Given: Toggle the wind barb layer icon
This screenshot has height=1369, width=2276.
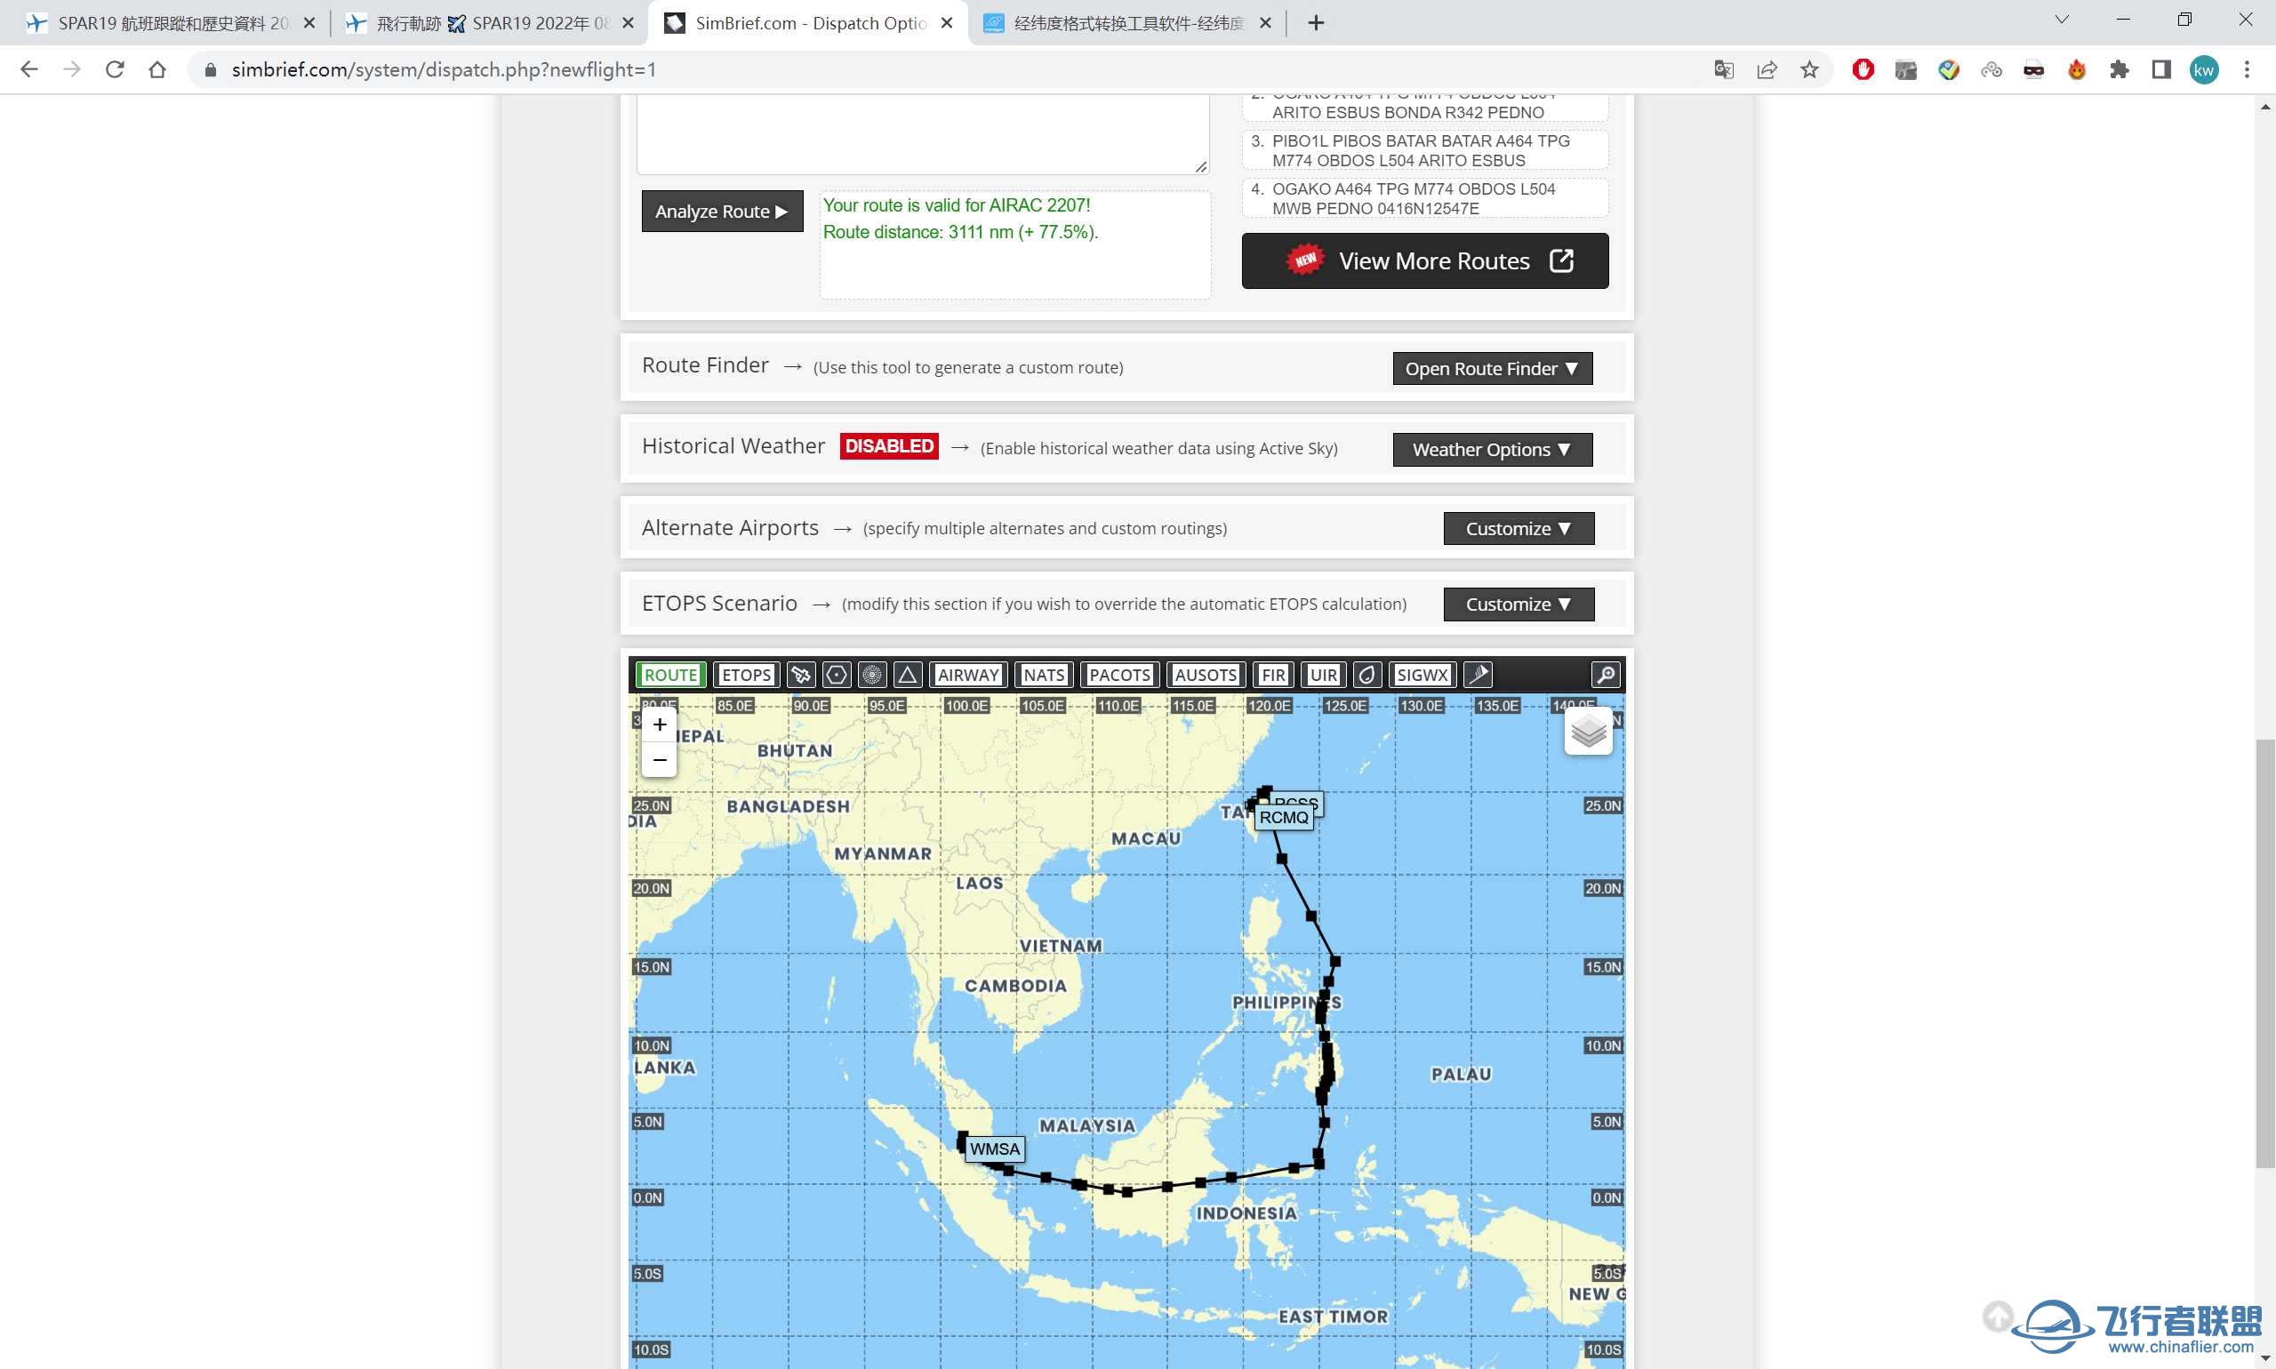Looking at the screenshot, I should coord(1478,675).
